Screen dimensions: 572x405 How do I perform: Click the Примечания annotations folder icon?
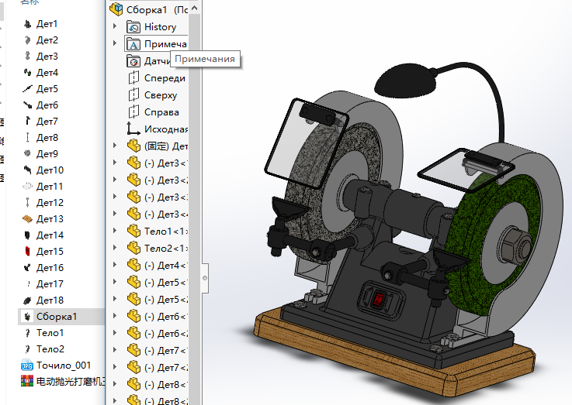(x=133, y=44)
